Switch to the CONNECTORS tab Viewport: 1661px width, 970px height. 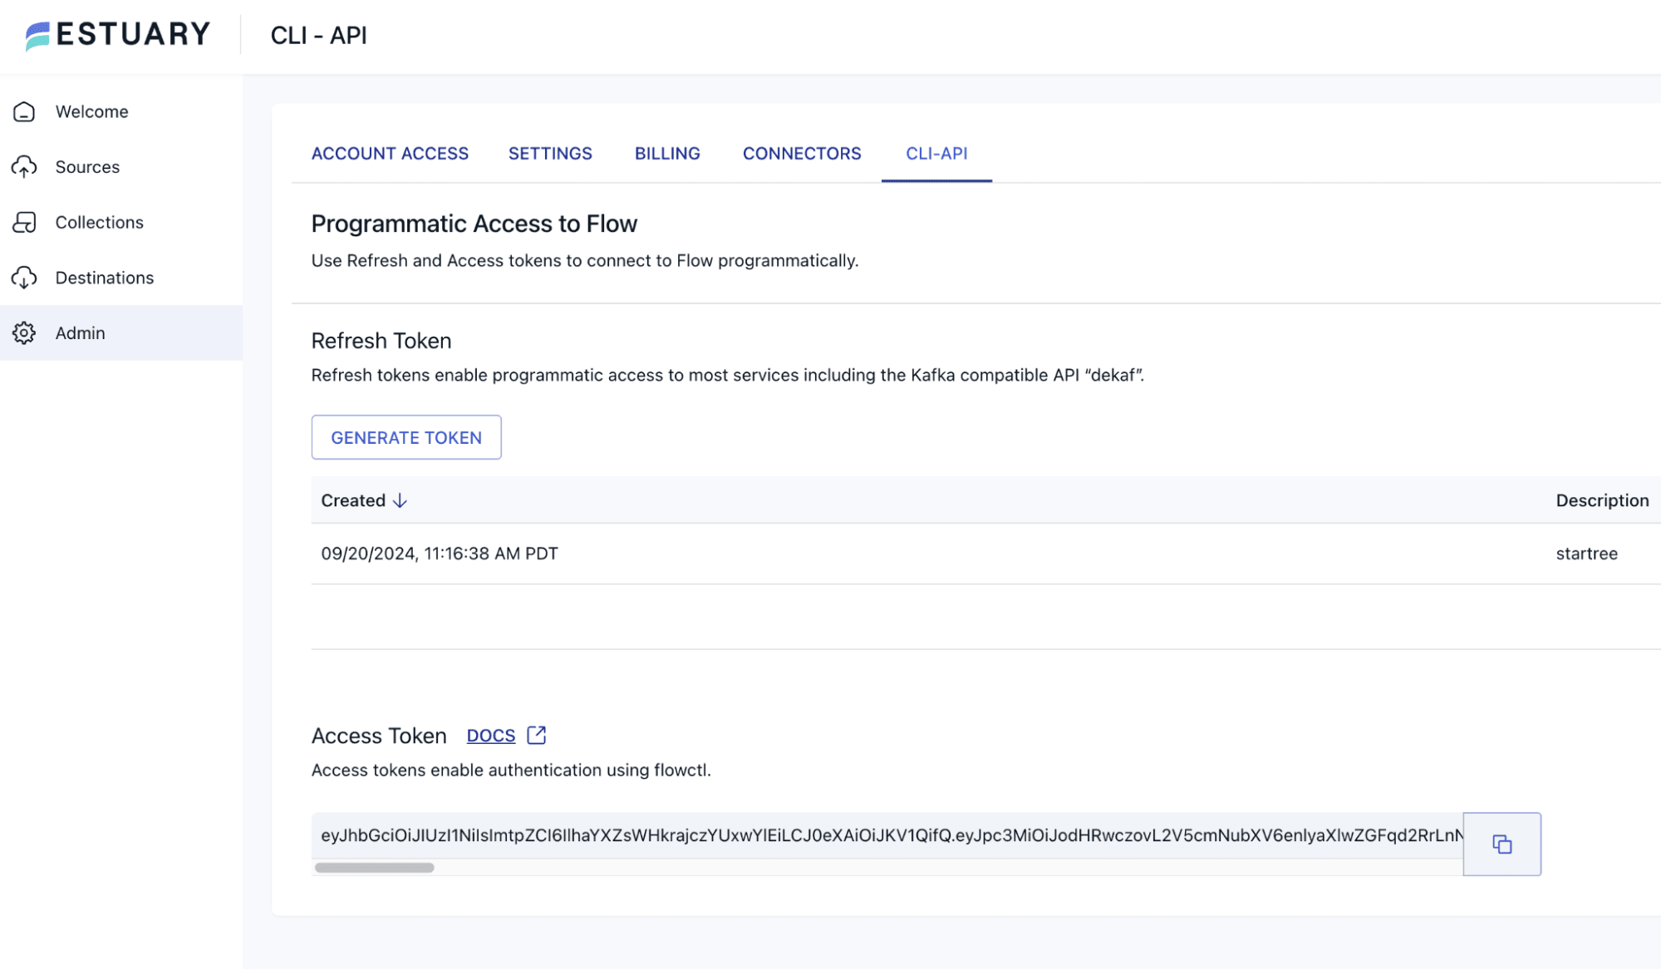click(801, 153)
